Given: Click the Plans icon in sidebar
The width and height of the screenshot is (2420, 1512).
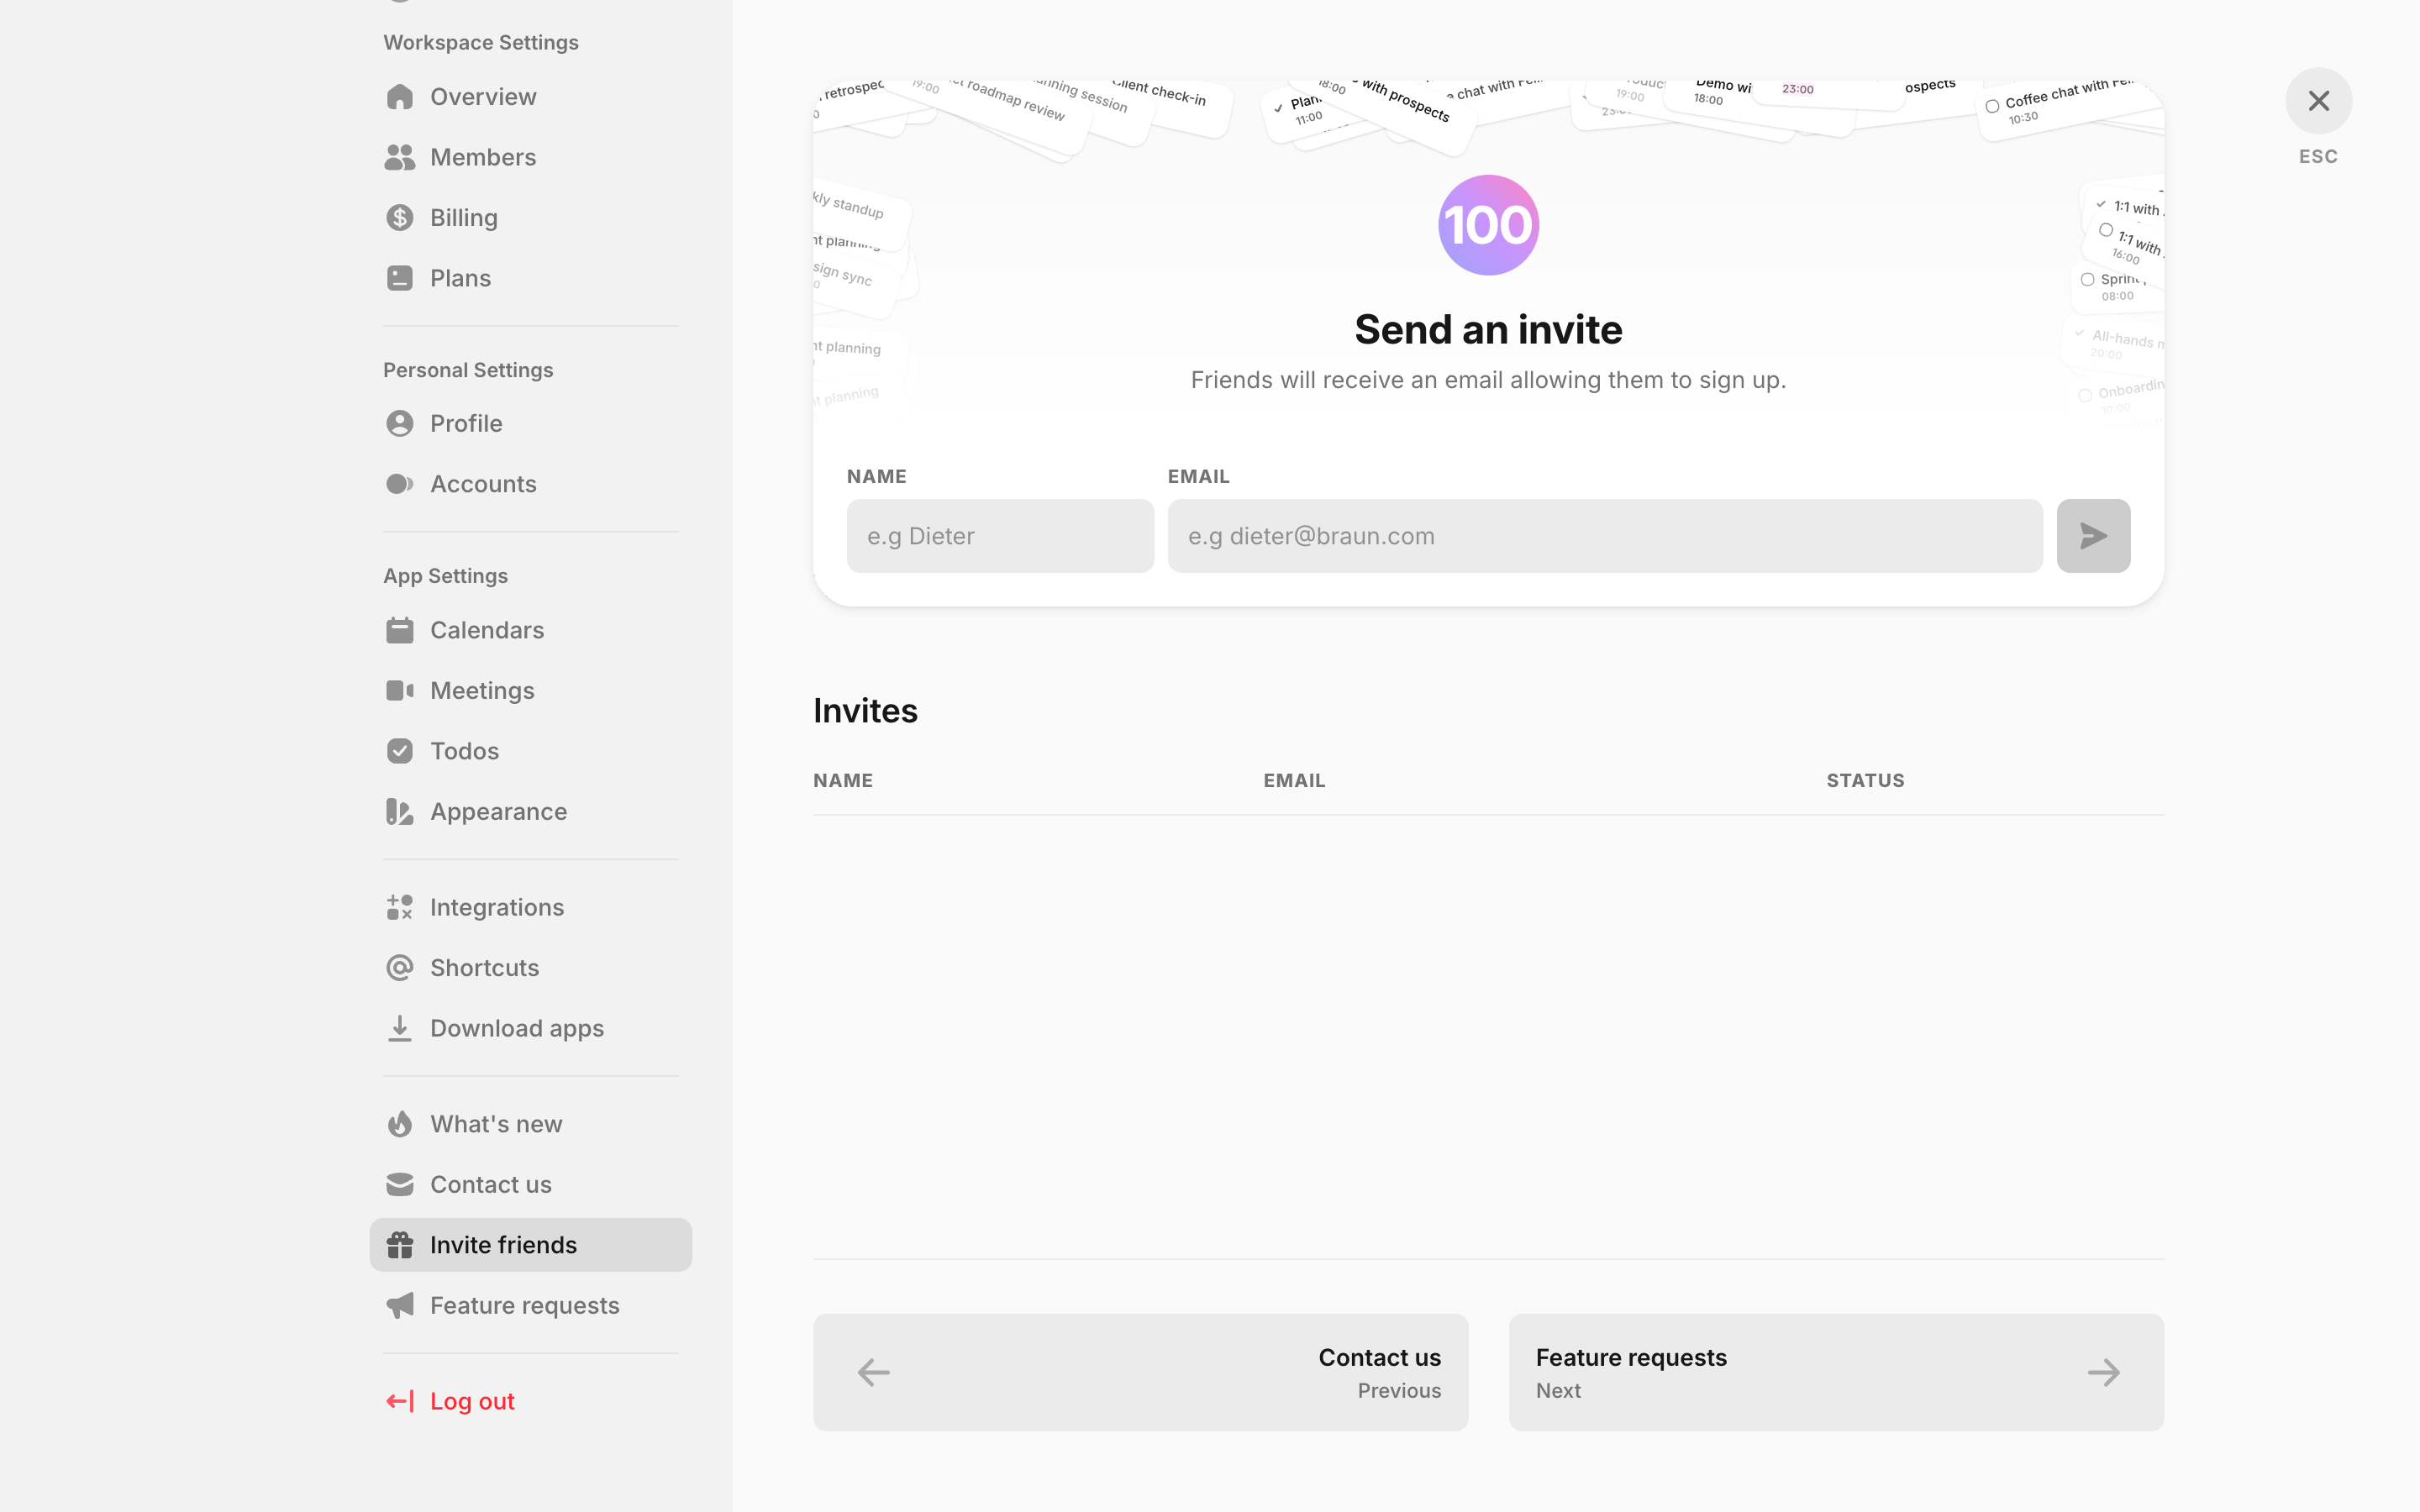Looking at the screenshot, I should (x=399, y=278).
